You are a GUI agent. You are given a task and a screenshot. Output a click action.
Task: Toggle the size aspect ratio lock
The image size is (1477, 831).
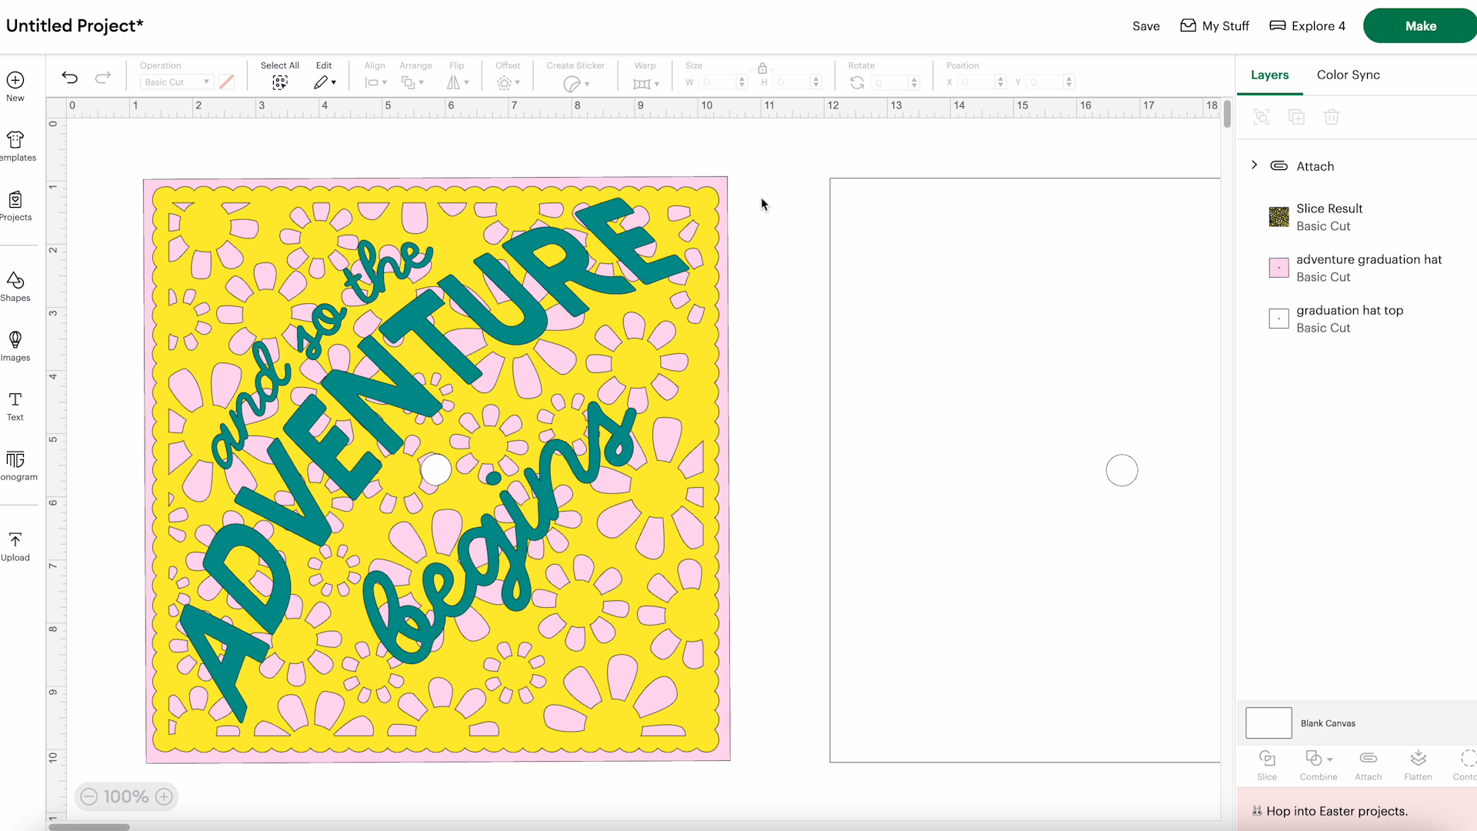(x=762, y=68)
